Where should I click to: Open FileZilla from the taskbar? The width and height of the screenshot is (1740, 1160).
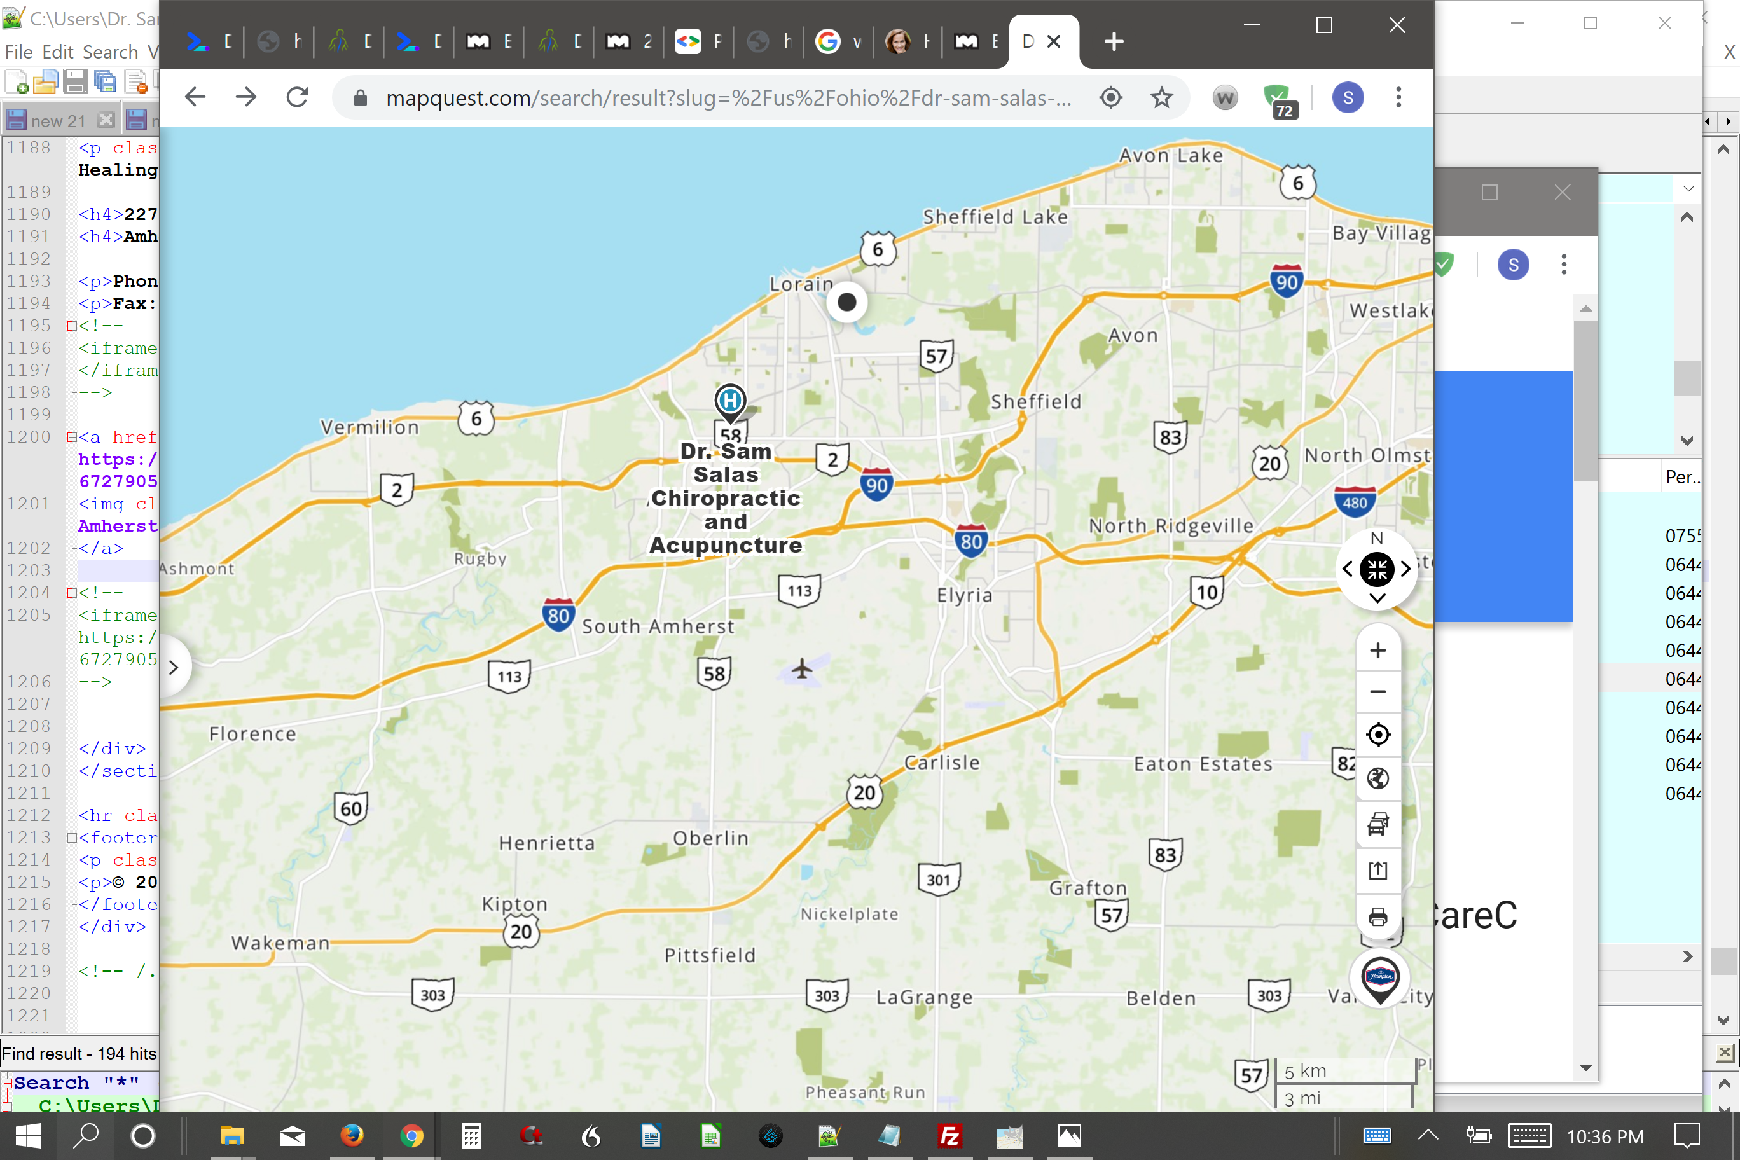click(949, 1136)
